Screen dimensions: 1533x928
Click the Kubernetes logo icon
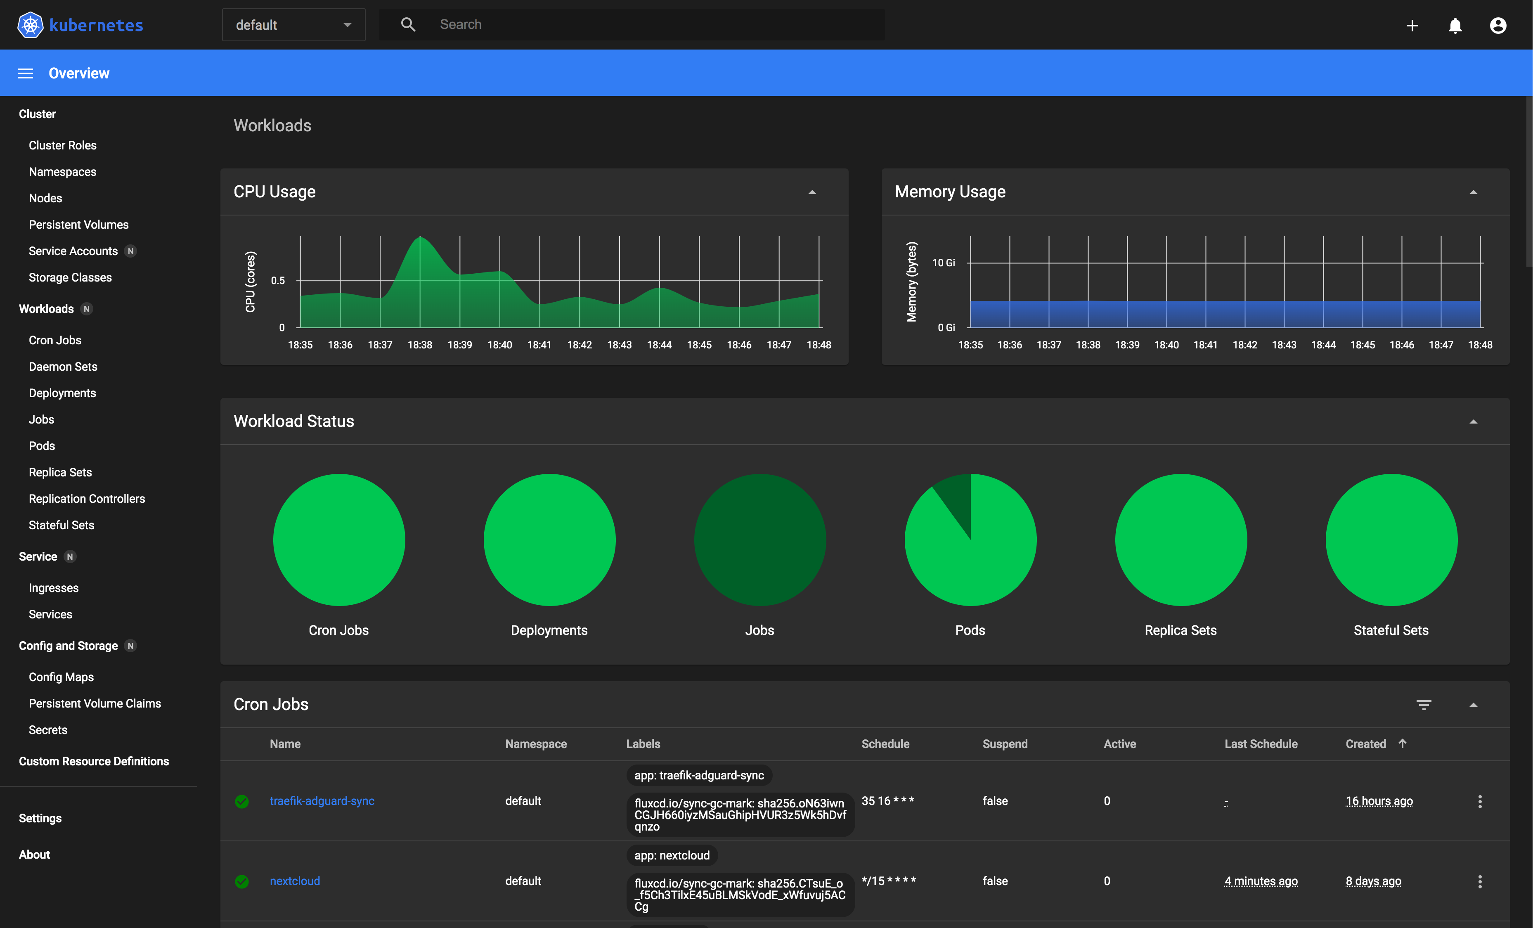tap(30, 24)
